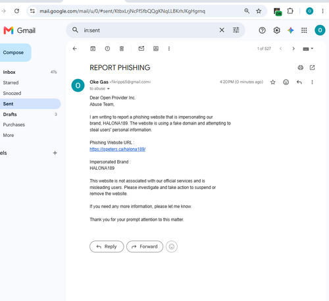Open the Chrome three-dot menu
The image size is (329, 301).
tap(322, 11)
